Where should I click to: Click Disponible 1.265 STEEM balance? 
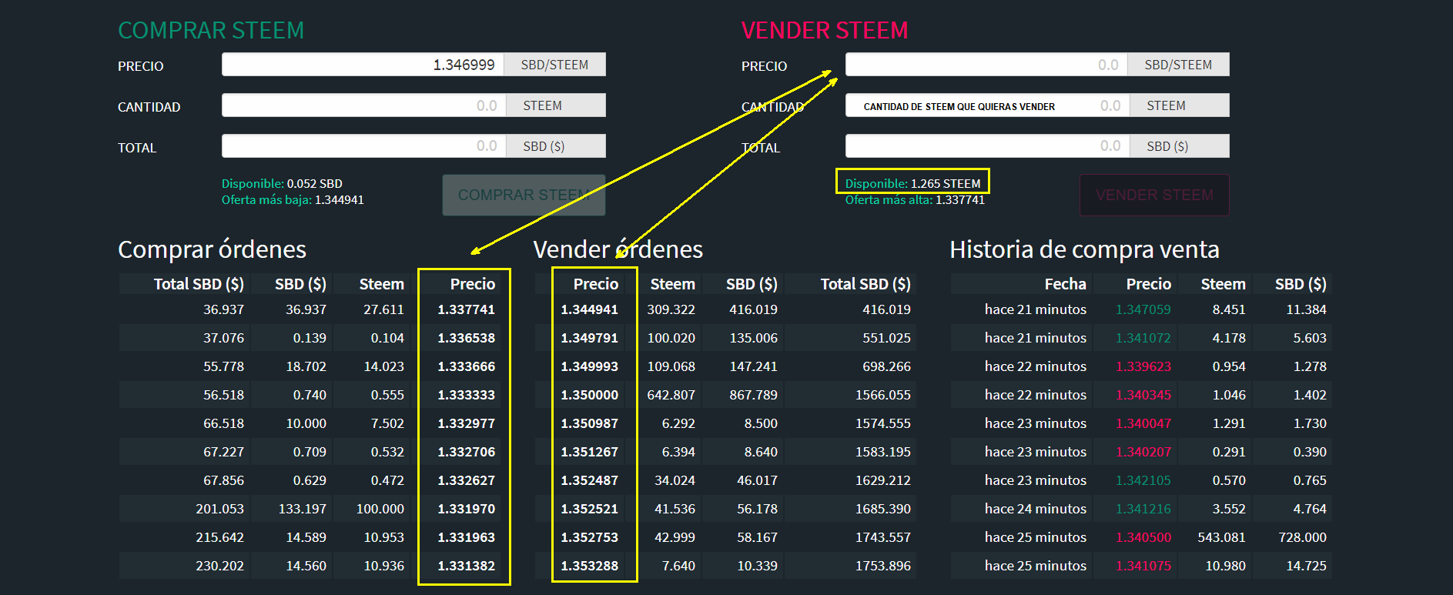click(x=912, y=183)
